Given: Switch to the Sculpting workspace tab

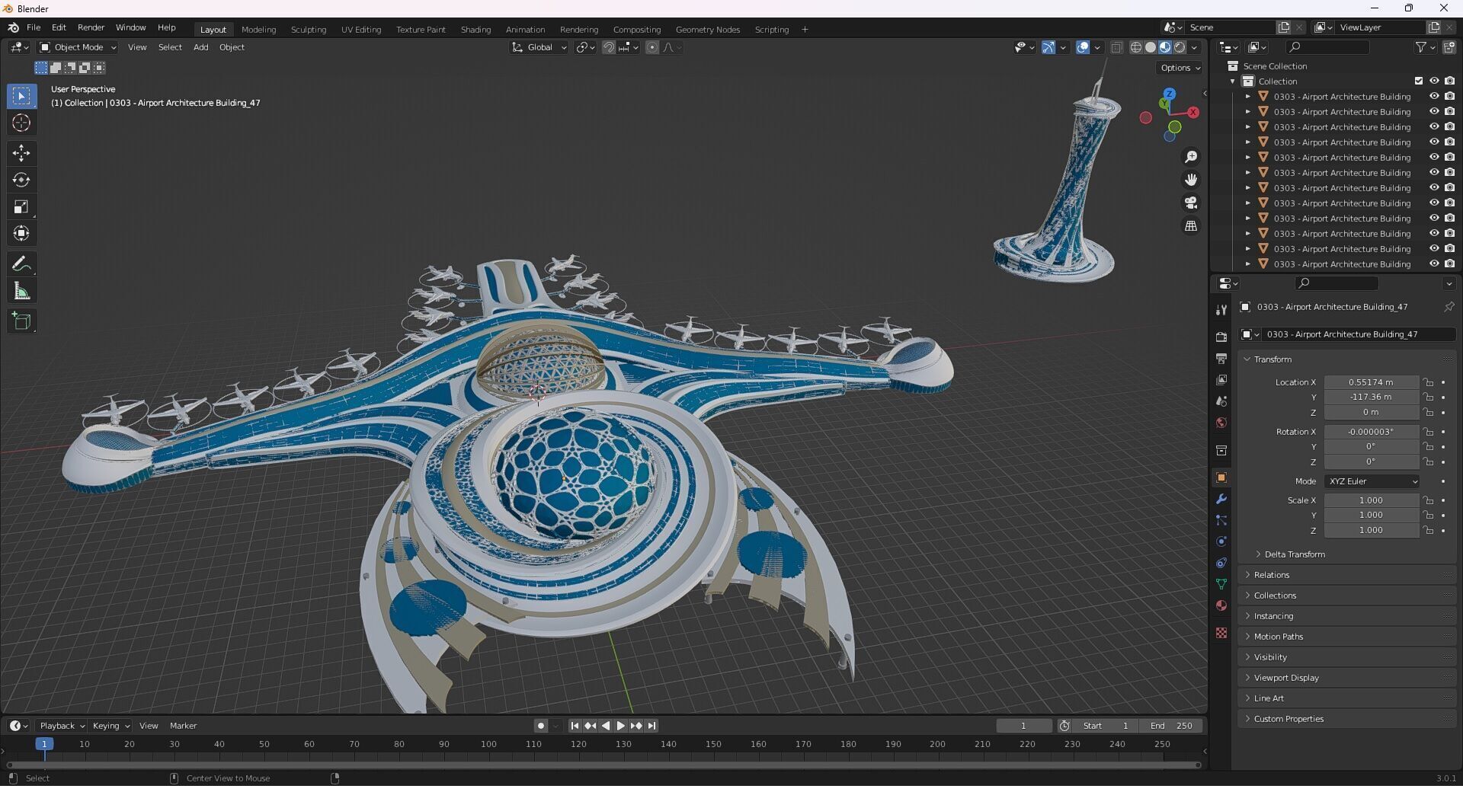Looking at the screenshot, I should coord(309,30).
